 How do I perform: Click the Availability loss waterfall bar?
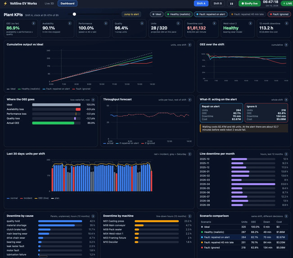click(78, 109)
